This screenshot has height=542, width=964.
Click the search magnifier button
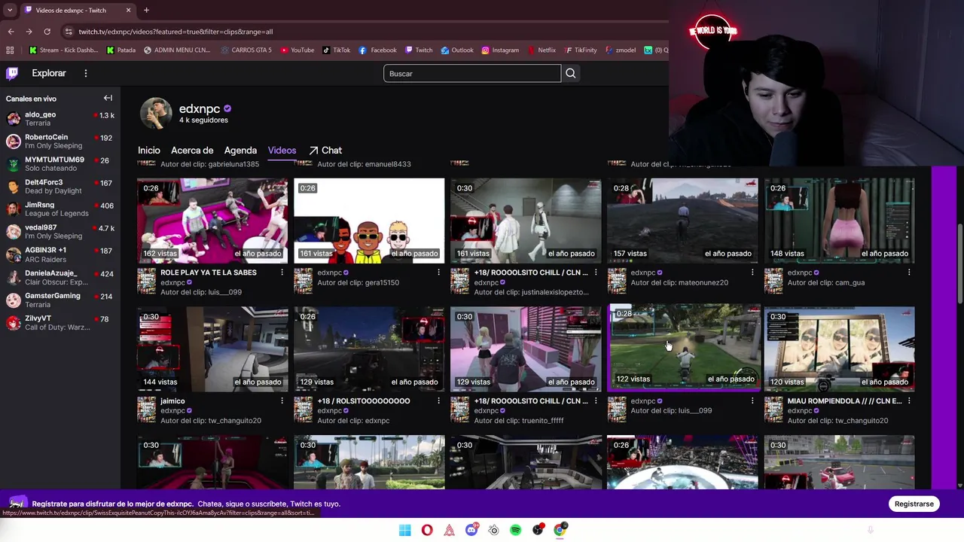pyautogui.click(x=571, y=73)
